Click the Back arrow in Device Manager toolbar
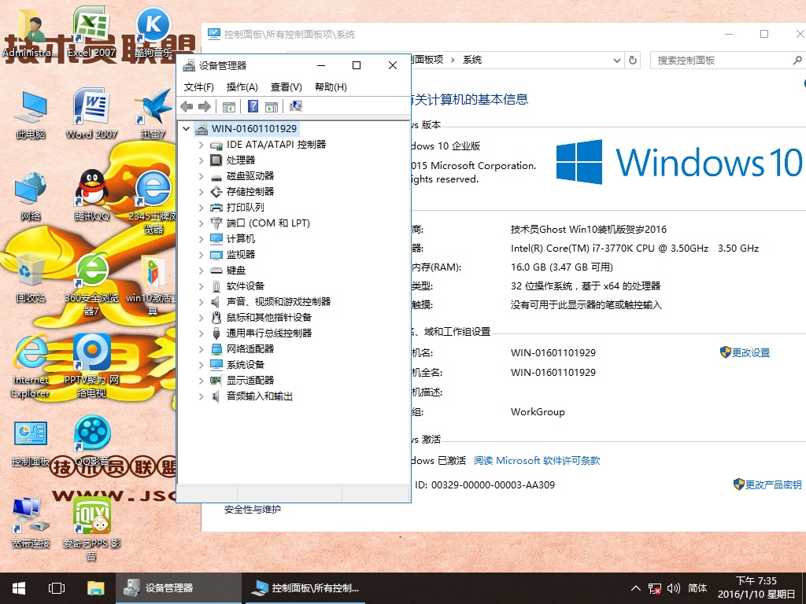The image size is (806, 604). pos(187,106)
